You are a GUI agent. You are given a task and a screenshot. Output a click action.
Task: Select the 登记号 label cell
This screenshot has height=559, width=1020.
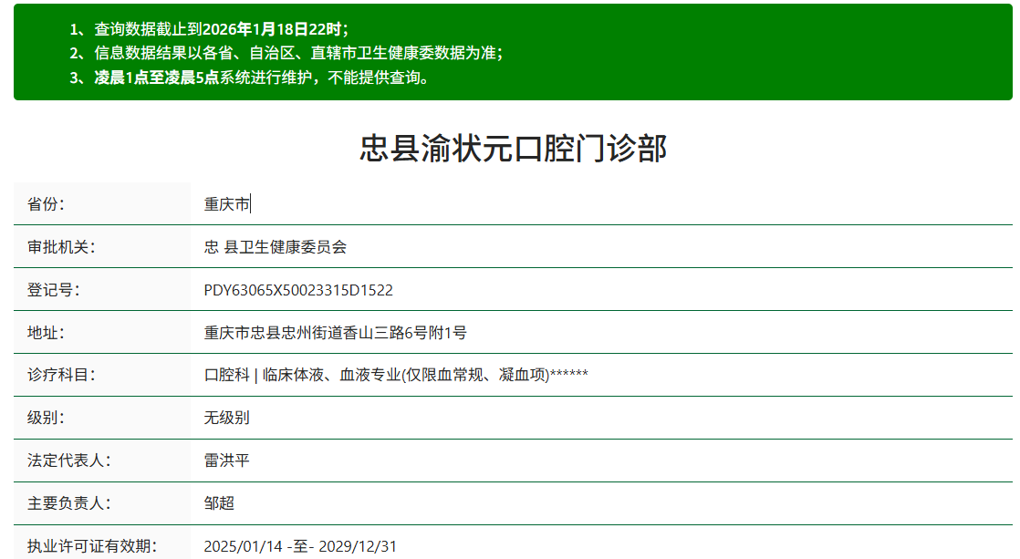click(x=47, y=287)
